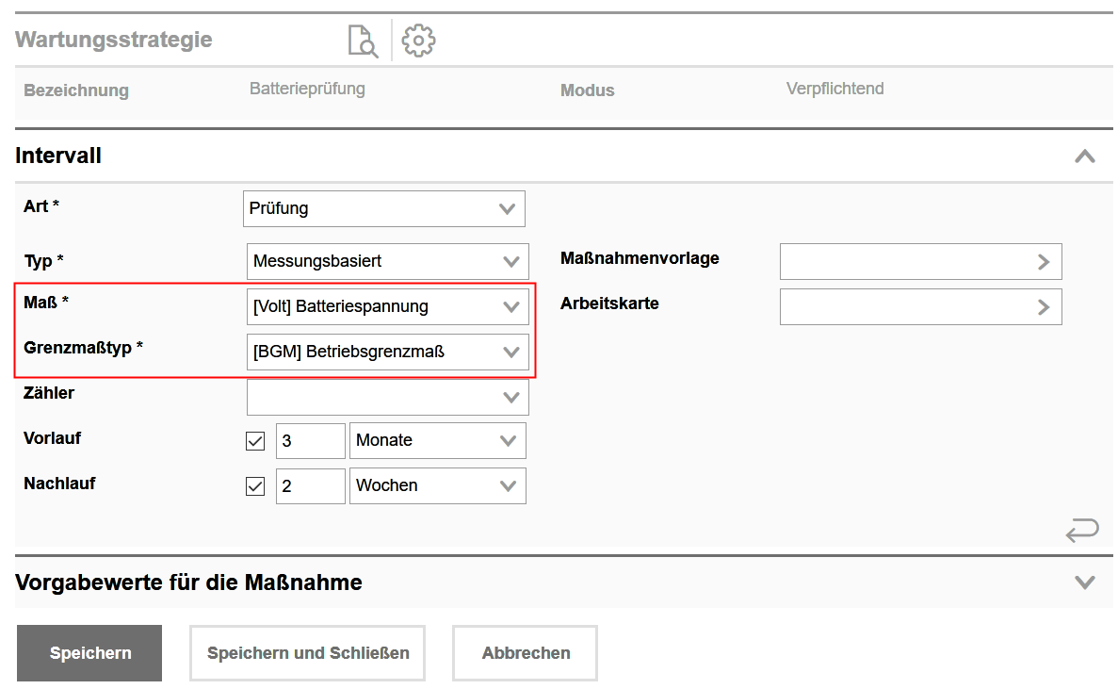
Task: Collapse the Intervall section
Action: click(1085, 156)
